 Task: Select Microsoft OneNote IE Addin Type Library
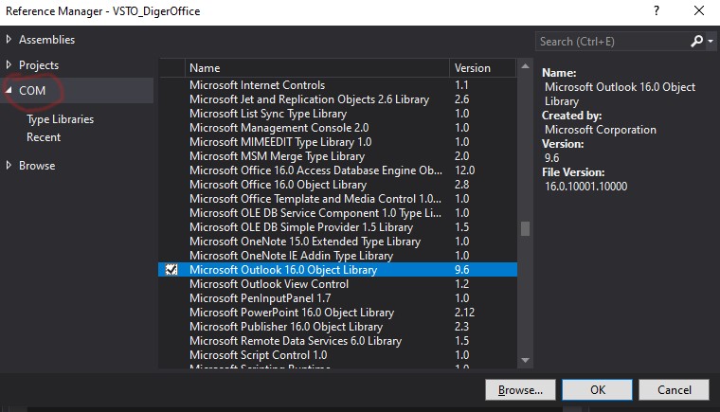337,256
